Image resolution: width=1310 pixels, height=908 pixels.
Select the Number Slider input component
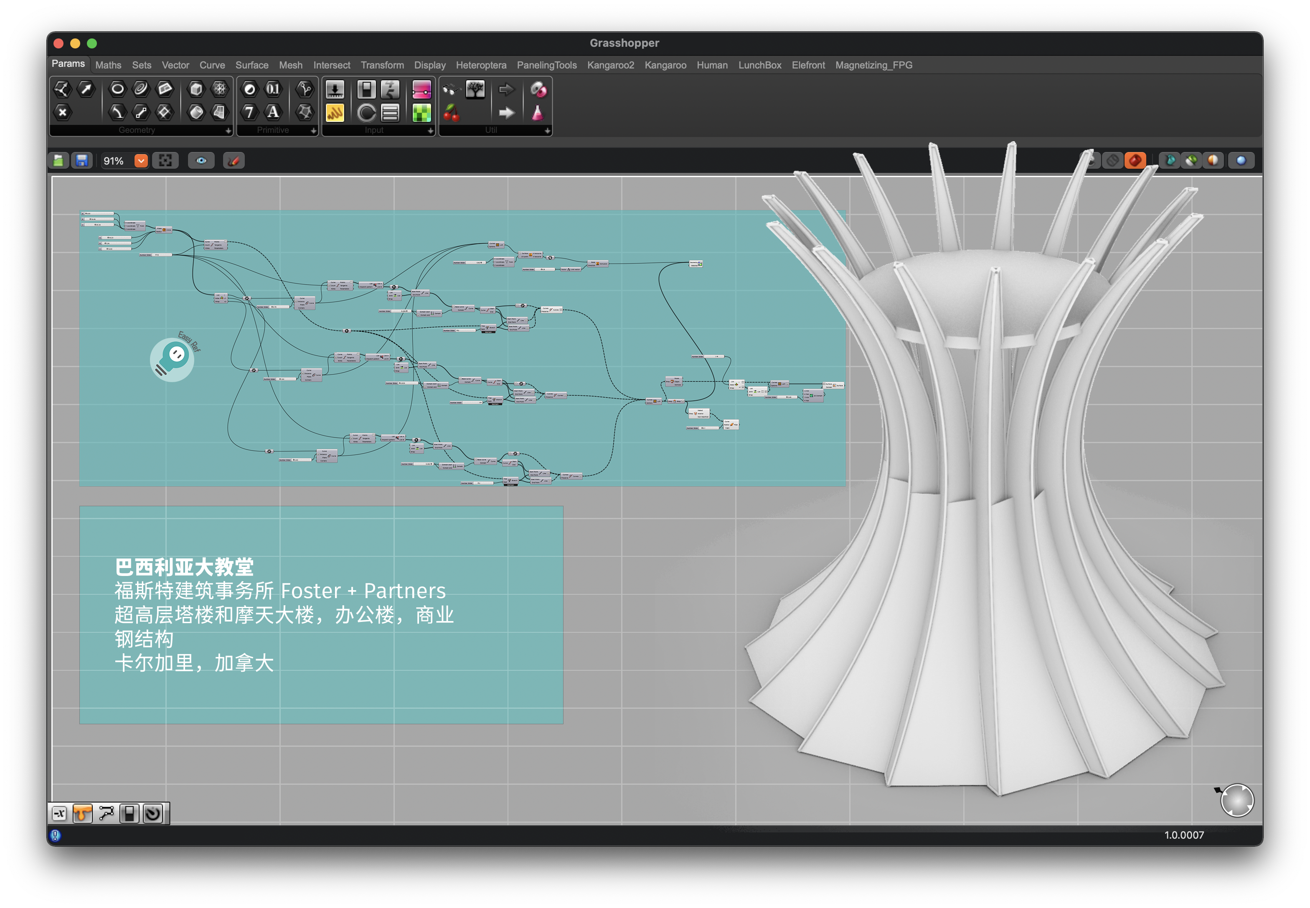pyautogui.click(x=335, y=89)
